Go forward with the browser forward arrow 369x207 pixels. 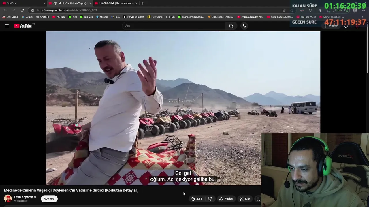coord(14,10)
